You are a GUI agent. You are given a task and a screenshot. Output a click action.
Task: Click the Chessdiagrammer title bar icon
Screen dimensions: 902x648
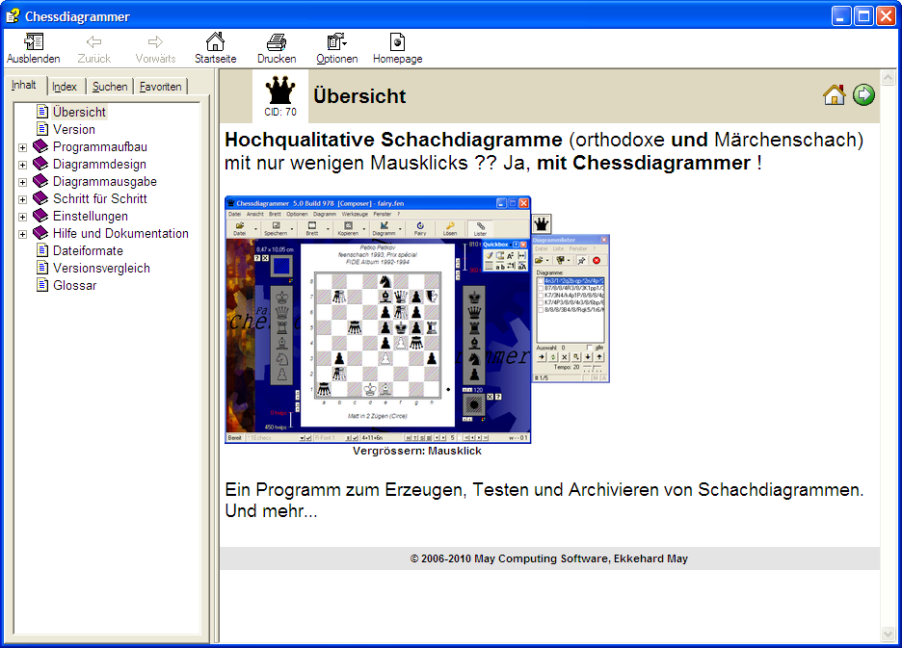pyautogui.click(x=13, y=15)
